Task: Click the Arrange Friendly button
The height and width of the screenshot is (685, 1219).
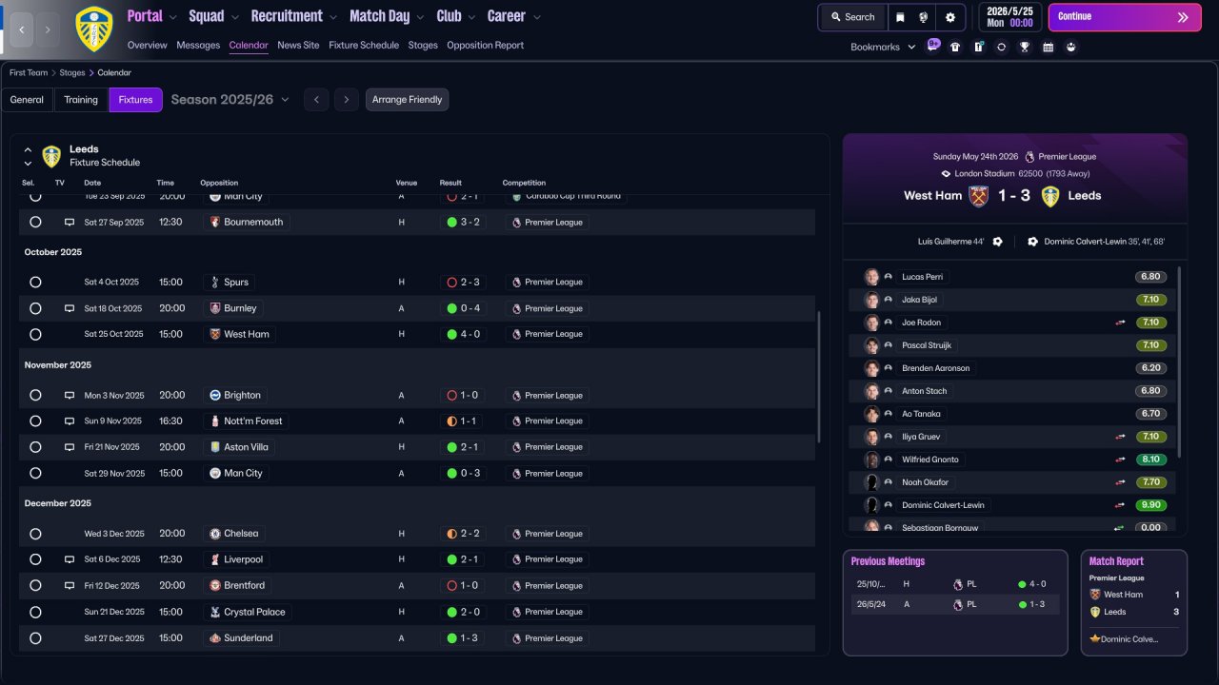Action: 407,100
